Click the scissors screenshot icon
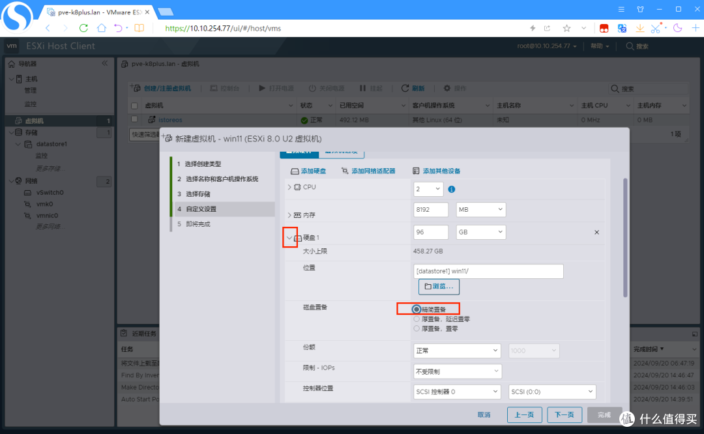This screenshot has height=434, width=704. tap(656, 28)
